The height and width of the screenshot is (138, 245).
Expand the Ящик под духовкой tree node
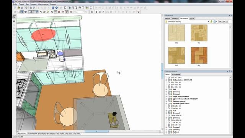(167, 97)
